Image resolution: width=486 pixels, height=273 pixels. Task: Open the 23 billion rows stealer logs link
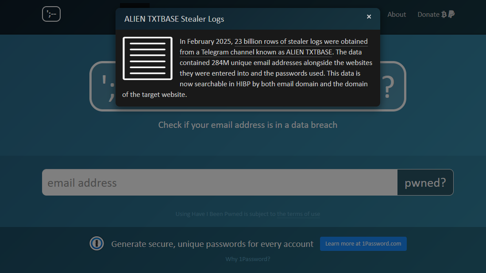point(301,42)
